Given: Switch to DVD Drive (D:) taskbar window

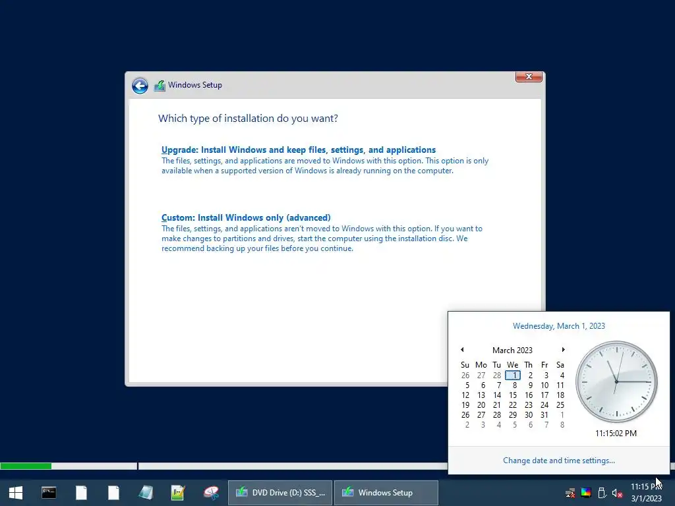Looking at the screenshot, I should (280, 493).
